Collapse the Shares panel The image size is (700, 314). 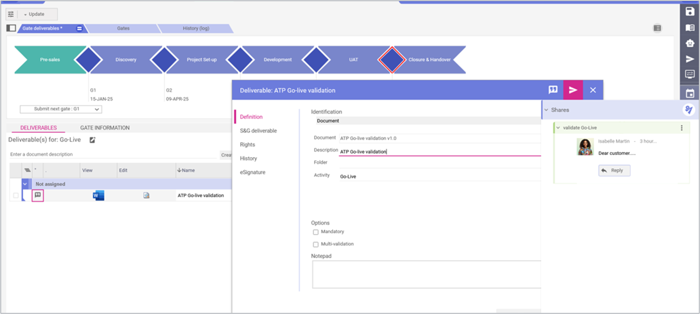pyautogui.click(x=546, y=110)
